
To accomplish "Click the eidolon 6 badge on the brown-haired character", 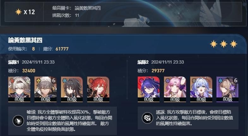I will pyautogui.click(x=236, y=80).
